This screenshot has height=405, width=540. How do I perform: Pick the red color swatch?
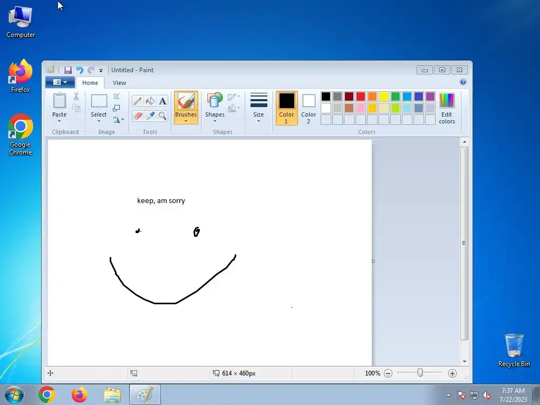point(361,97)
